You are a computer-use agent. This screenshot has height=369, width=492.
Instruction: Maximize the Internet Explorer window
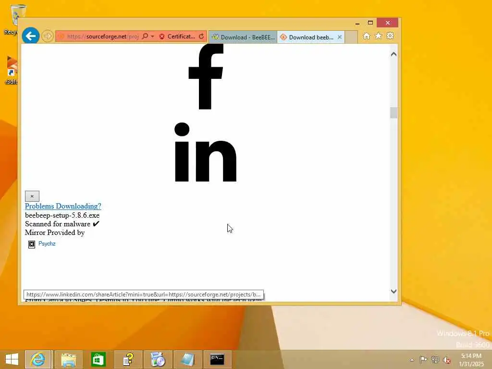(x=370, y=23)
